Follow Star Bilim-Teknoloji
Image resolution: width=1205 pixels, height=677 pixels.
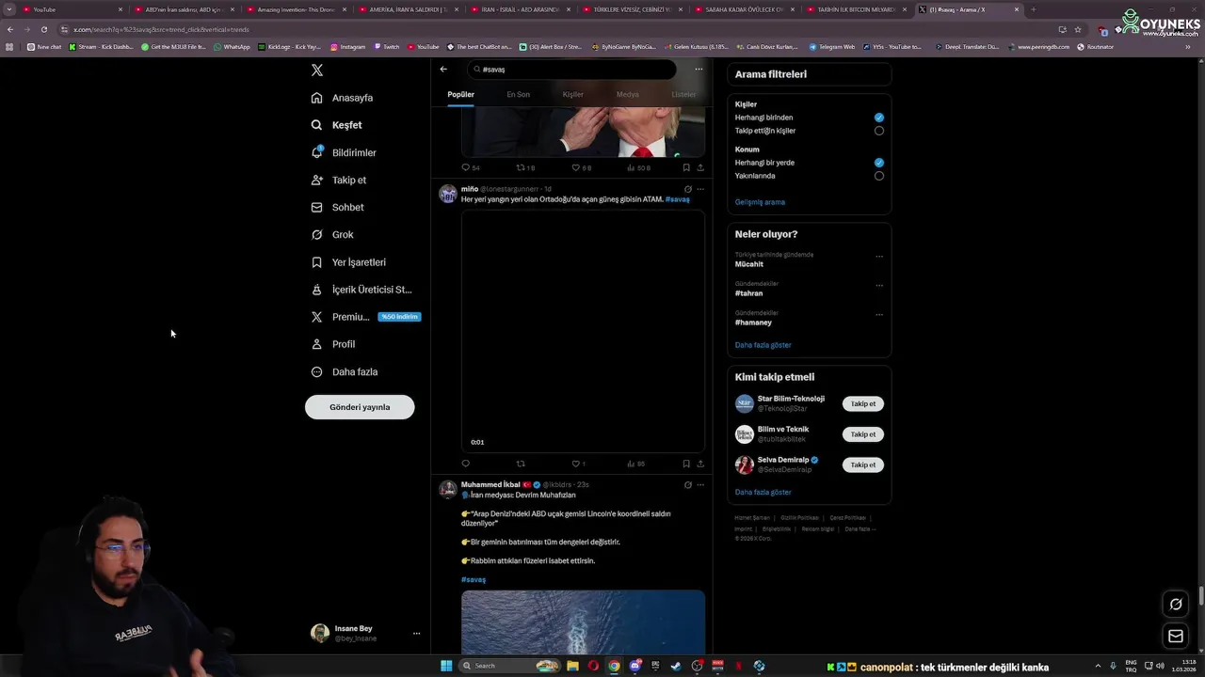pyautogui.click(x=863, y=403)
